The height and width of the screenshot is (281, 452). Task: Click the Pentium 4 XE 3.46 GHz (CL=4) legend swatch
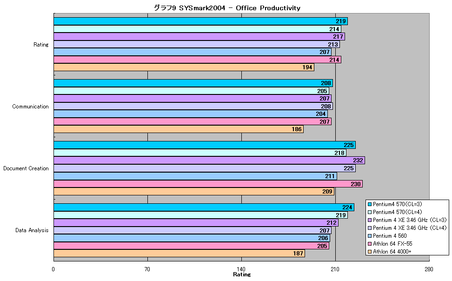pyautogui.click(x=370, y=228)
